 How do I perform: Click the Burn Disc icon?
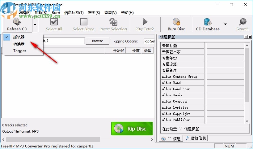pyautogui.click(x=176, y=22)
